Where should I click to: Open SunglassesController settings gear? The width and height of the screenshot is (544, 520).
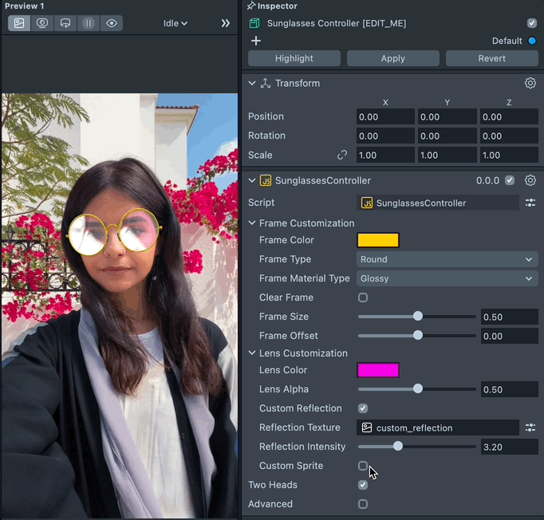tap(530, 180)
